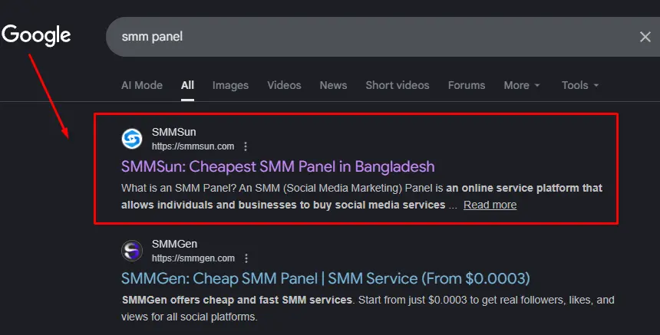Open the three-dot menu beside smmgen.com
Viewport: 660px width, 335px height.
pyautogui.click(x=246, y=258)
